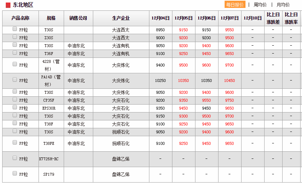Click the 生产企业 column header
The image size is (302, 184).
coord(121,18)
